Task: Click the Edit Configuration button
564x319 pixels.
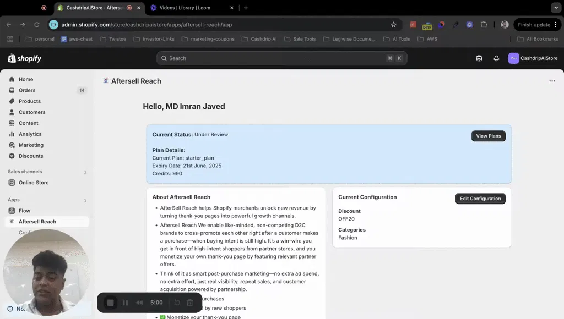Action: click(480, 199)
